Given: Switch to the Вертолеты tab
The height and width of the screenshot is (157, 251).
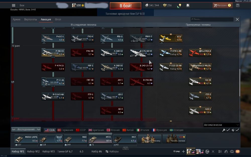Looking at the screenshot, I should 31,19.
